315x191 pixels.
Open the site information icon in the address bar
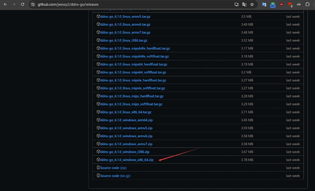pyautogui.click(x=33, y=4)
